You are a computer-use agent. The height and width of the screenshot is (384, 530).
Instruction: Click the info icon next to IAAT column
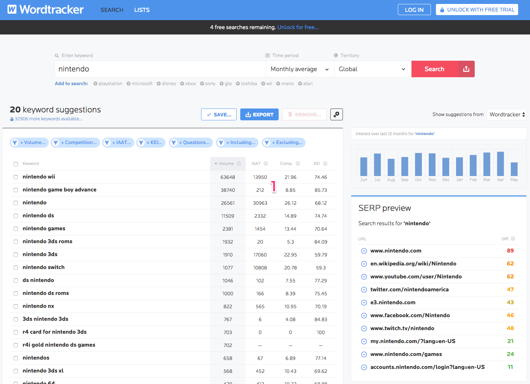pyautogui.click(x=266, y=163)
